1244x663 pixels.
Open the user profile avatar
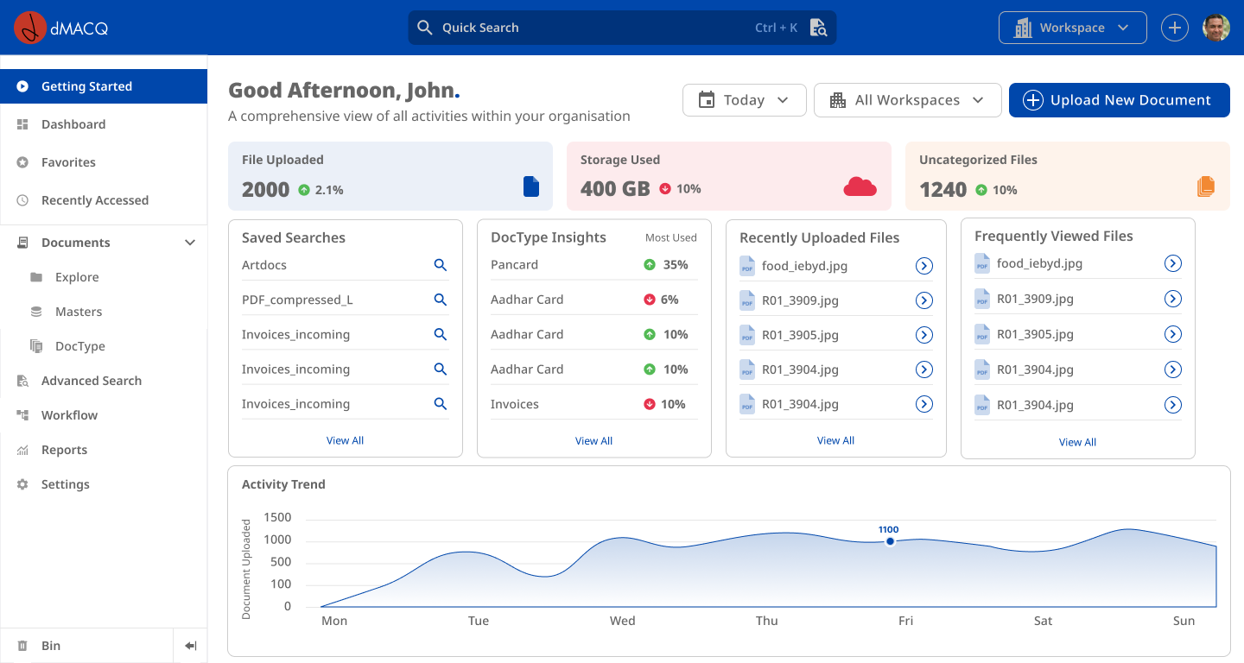(1216, 28)
